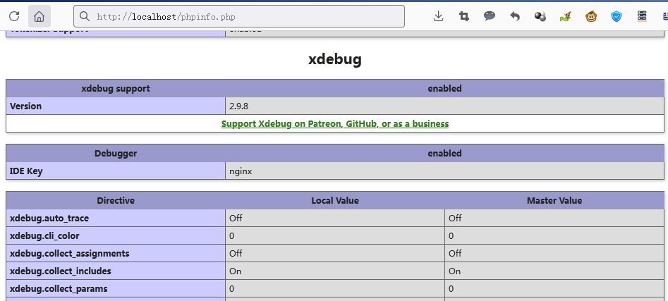
Task: Click master value 0 for xdebug.cli_color
Action: click(451, 236)
